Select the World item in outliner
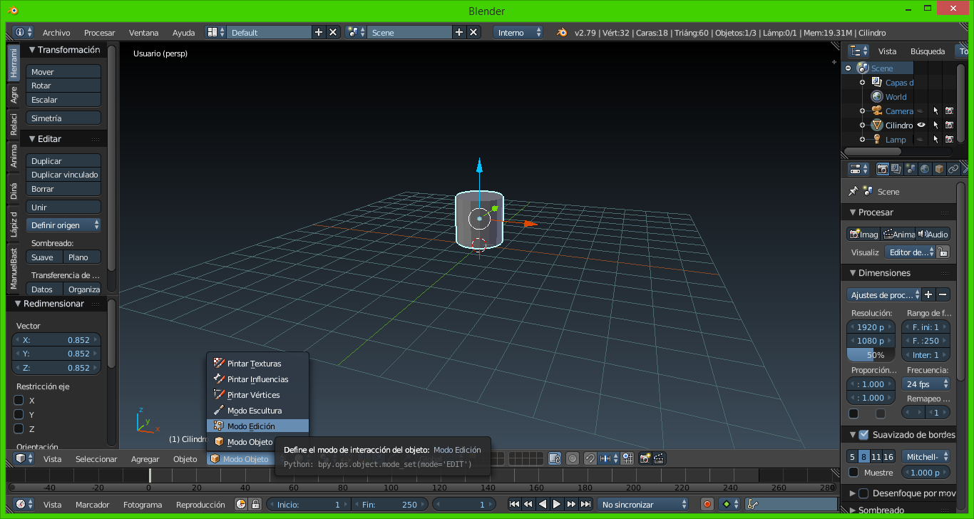Viewport: 974px width, 519px height. 896,97
